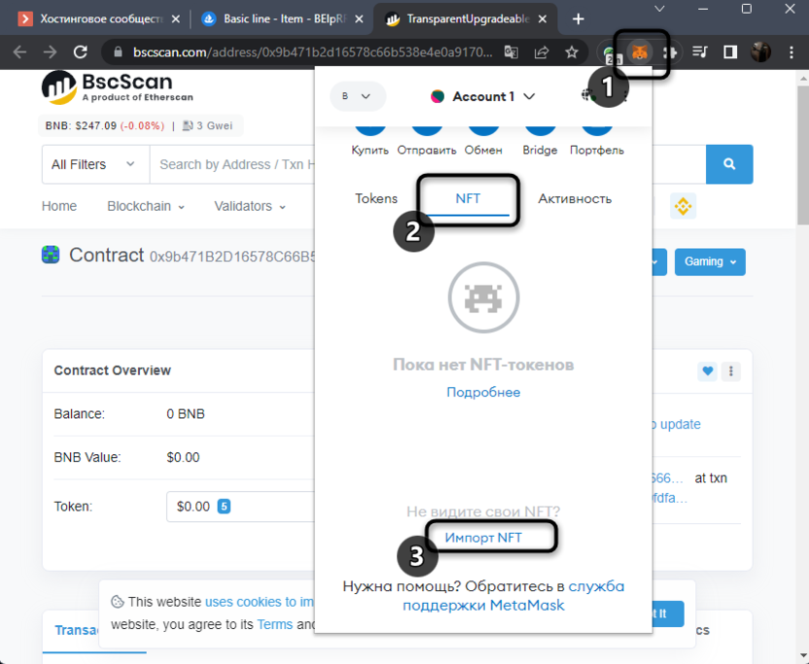Click the heart favorite icon in Contract Overview

(707, 371)
